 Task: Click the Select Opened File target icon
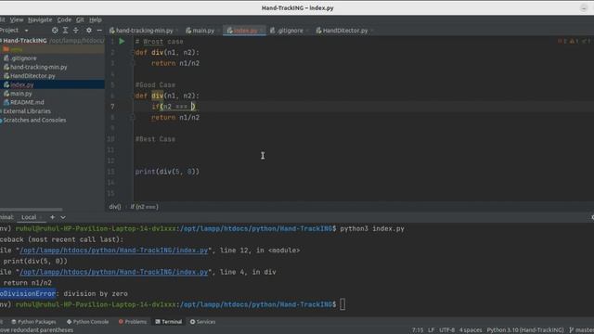tap(55, 31)
